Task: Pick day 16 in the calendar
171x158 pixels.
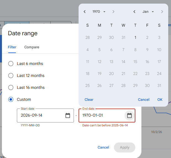Action: click(x=147, y=62)
